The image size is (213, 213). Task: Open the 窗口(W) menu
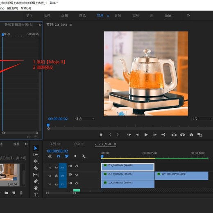[12, 8]
